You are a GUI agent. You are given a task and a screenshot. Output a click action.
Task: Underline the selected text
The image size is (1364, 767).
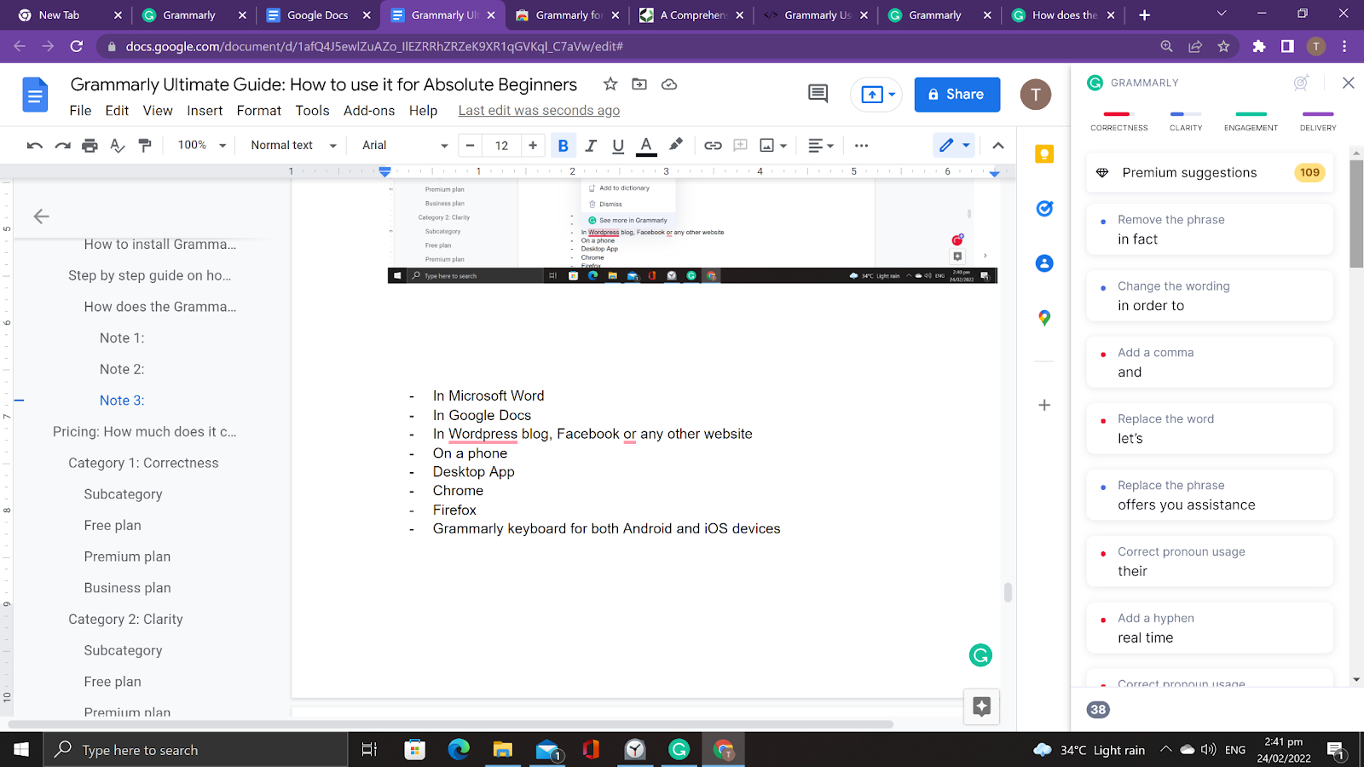click(x=618, y=146)
